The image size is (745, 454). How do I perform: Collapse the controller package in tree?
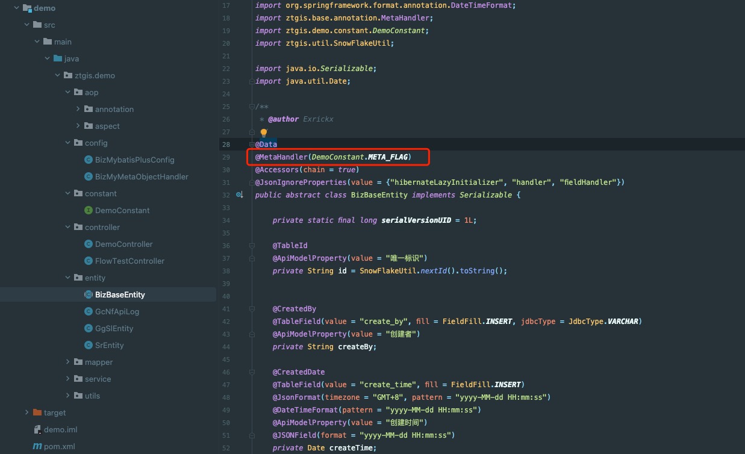[x=68, y=227]
